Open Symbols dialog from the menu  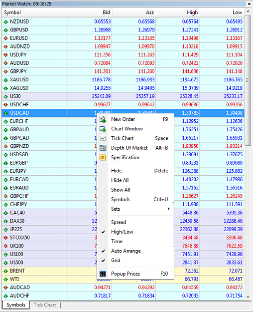point(135,199)
